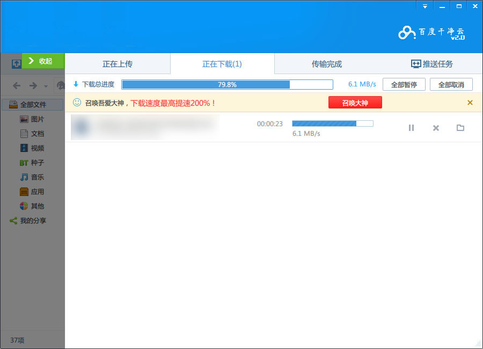Collapse the sidebar using 收起 button
483x349 pixels.
point(43,61)
